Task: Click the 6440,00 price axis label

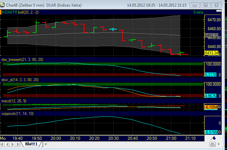Action: pos(214,47)
